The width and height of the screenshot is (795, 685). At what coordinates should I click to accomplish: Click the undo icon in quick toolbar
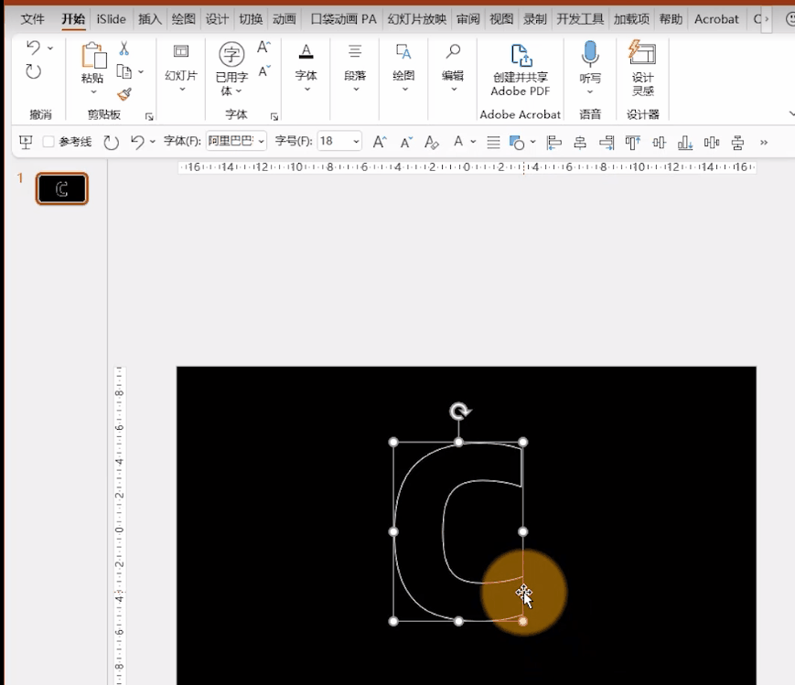(137, 142)
